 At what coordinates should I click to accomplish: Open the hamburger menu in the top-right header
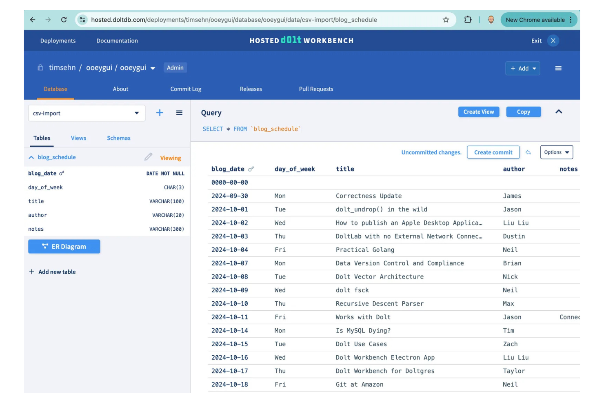pos(558,68)
